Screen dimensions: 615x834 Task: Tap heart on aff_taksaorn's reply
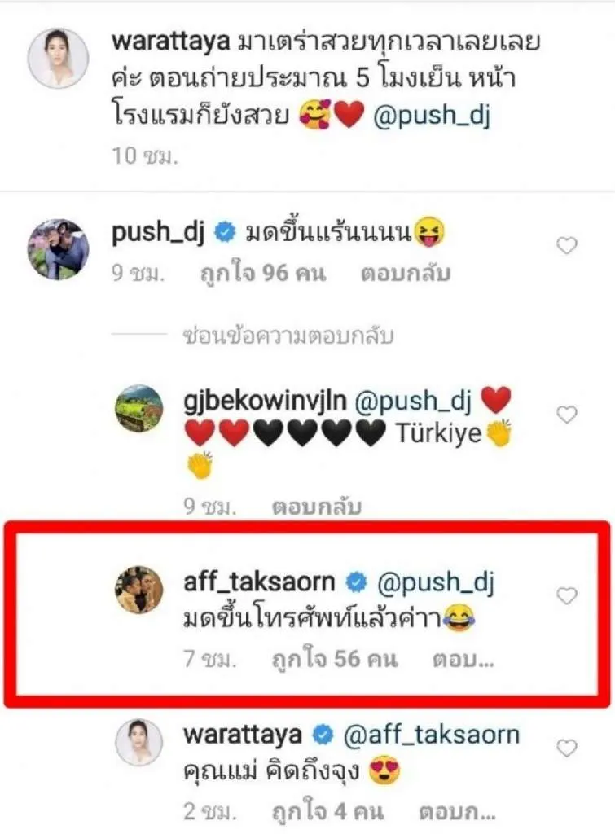coord(567,595)
